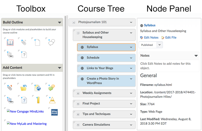Expand the Final Project module
This screenshot has height=131, width=202.
(78, 104)
